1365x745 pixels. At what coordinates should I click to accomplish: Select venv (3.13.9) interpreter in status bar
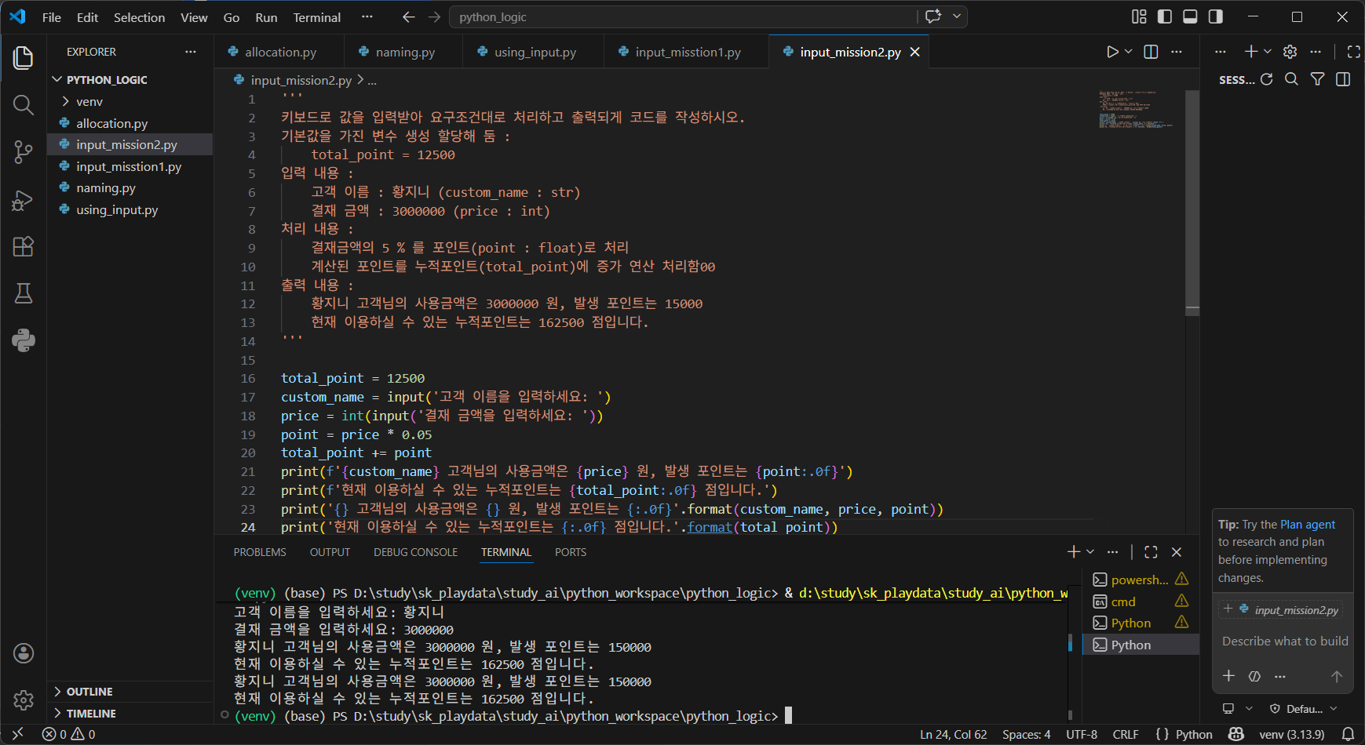pyautogui.click(x=1291, y=735)
